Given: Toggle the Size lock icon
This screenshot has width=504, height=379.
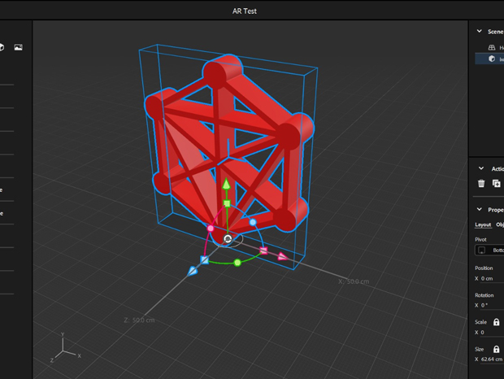Looking at the screenshot, I should pos(496,349).
